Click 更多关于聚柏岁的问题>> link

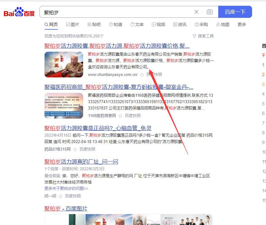66,188
